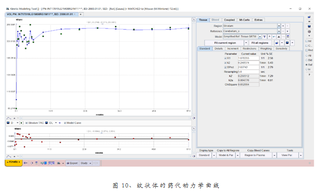This screenshot has height=193, width=319.
Task: Toggle the Striatum TAC curve checkbox
Action: click(26, 123)
